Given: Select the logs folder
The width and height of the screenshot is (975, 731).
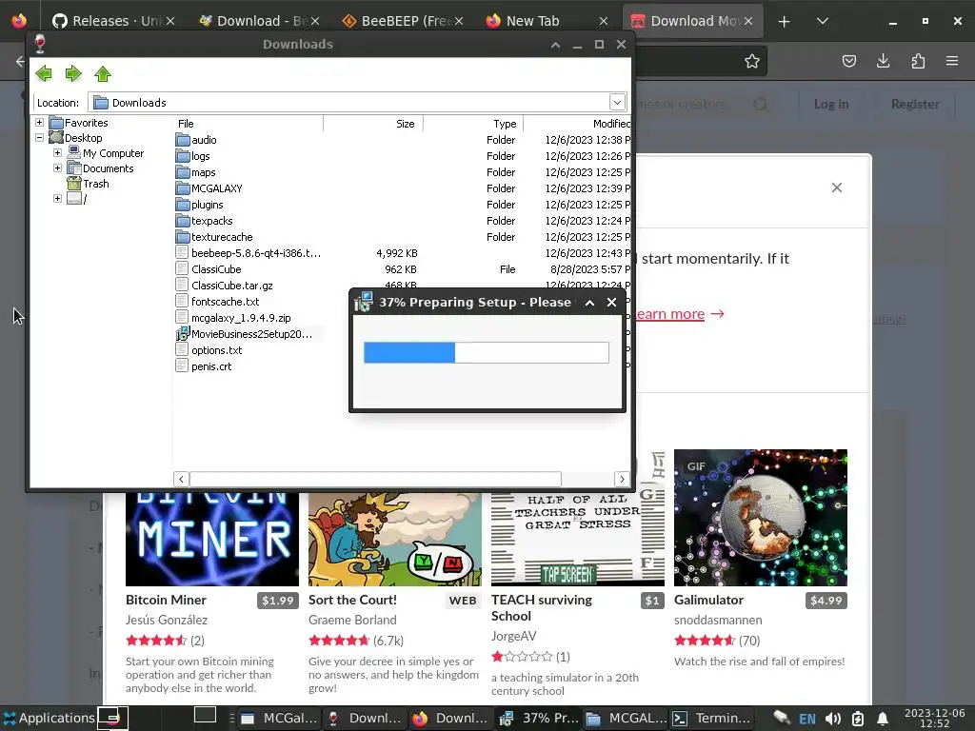Looking at the screenshot, I should (200, 156).
